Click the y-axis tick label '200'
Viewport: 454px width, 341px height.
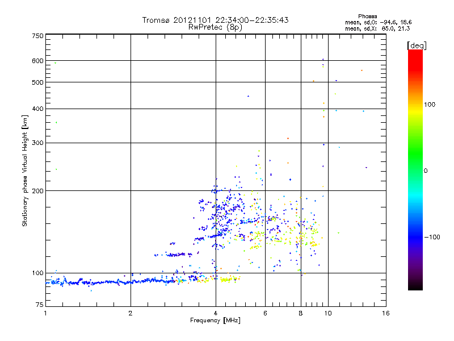click(x=37, y=191)
